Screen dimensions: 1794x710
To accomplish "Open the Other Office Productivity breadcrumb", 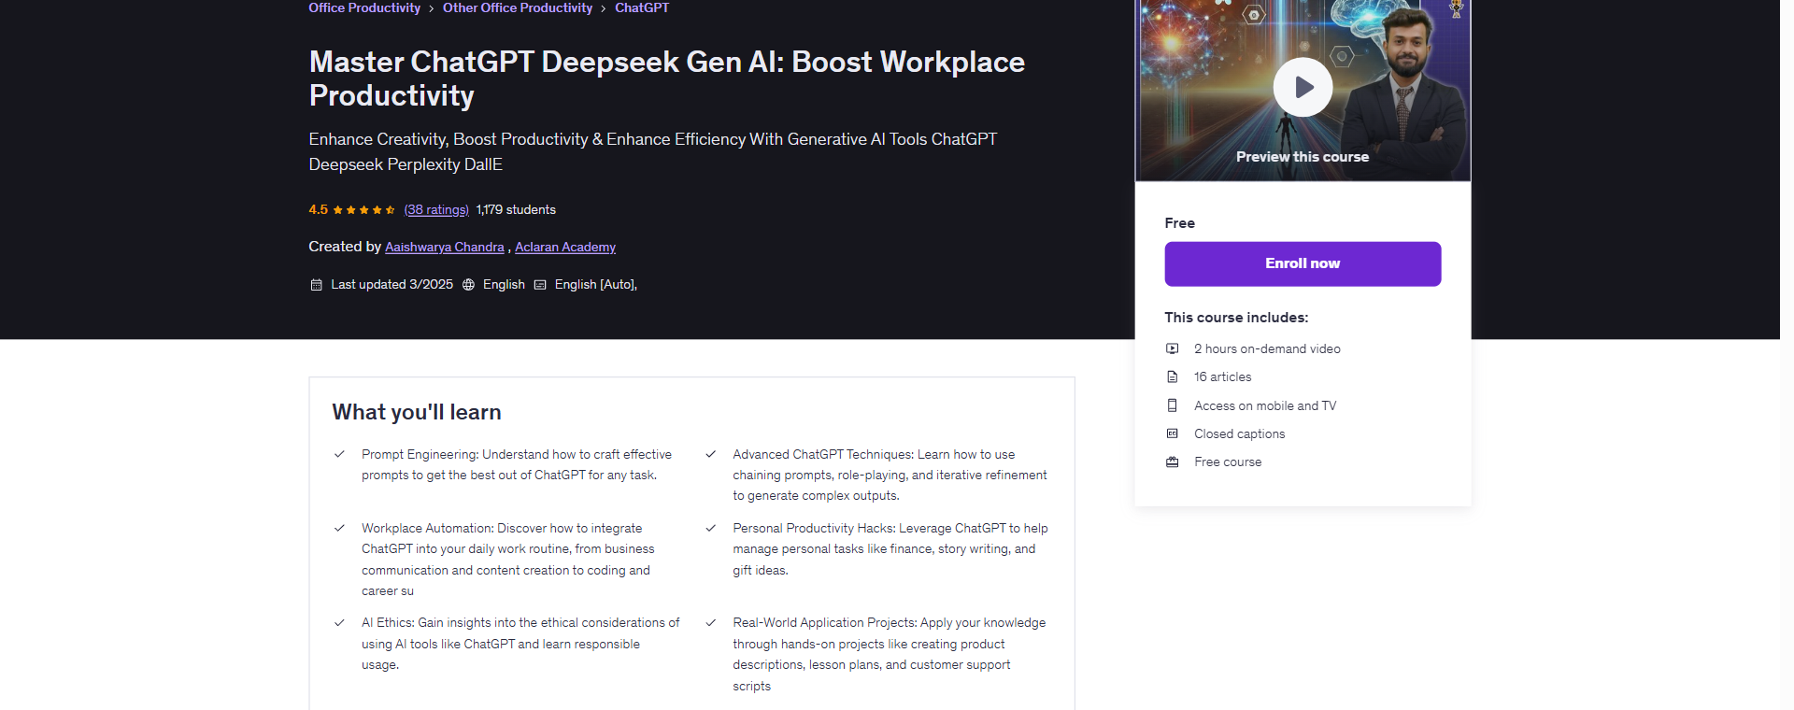I will pos(518,7).
